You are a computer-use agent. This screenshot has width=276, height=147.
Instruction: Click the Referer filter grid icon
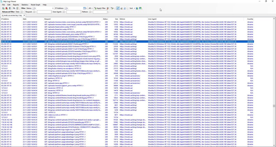[90, 12]
